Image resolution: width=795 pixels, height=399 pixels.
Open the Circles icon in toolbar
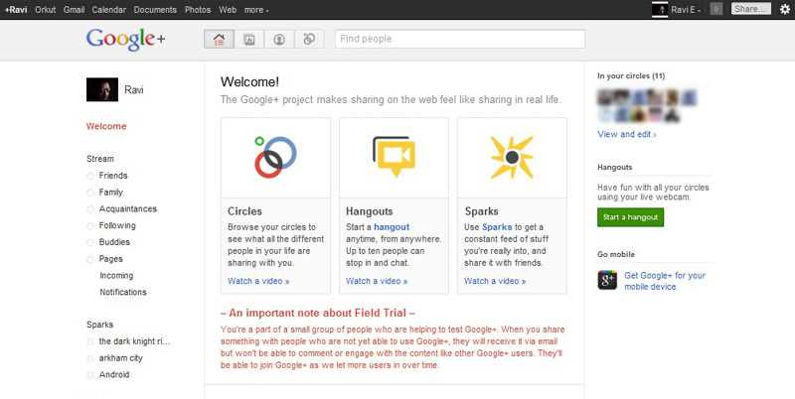pos(309,40)
